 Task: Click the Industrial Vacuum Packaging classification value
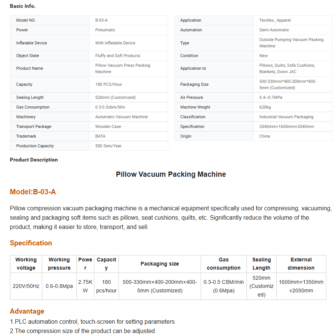(286, 117)
